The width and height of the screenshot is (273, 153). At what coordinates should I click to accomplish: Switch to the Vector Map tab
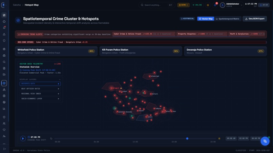[206, 19]
